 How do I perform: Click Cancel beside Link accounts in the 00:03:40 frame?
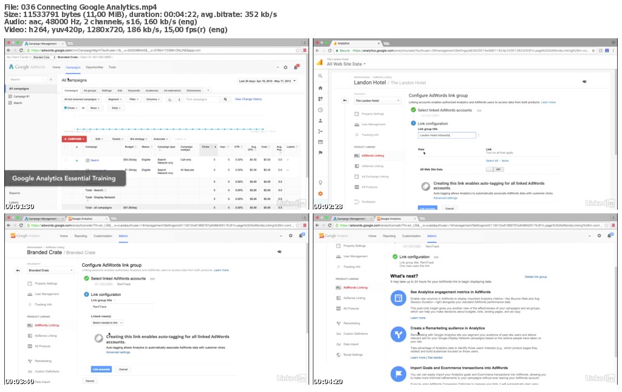[x=123, y=370]
